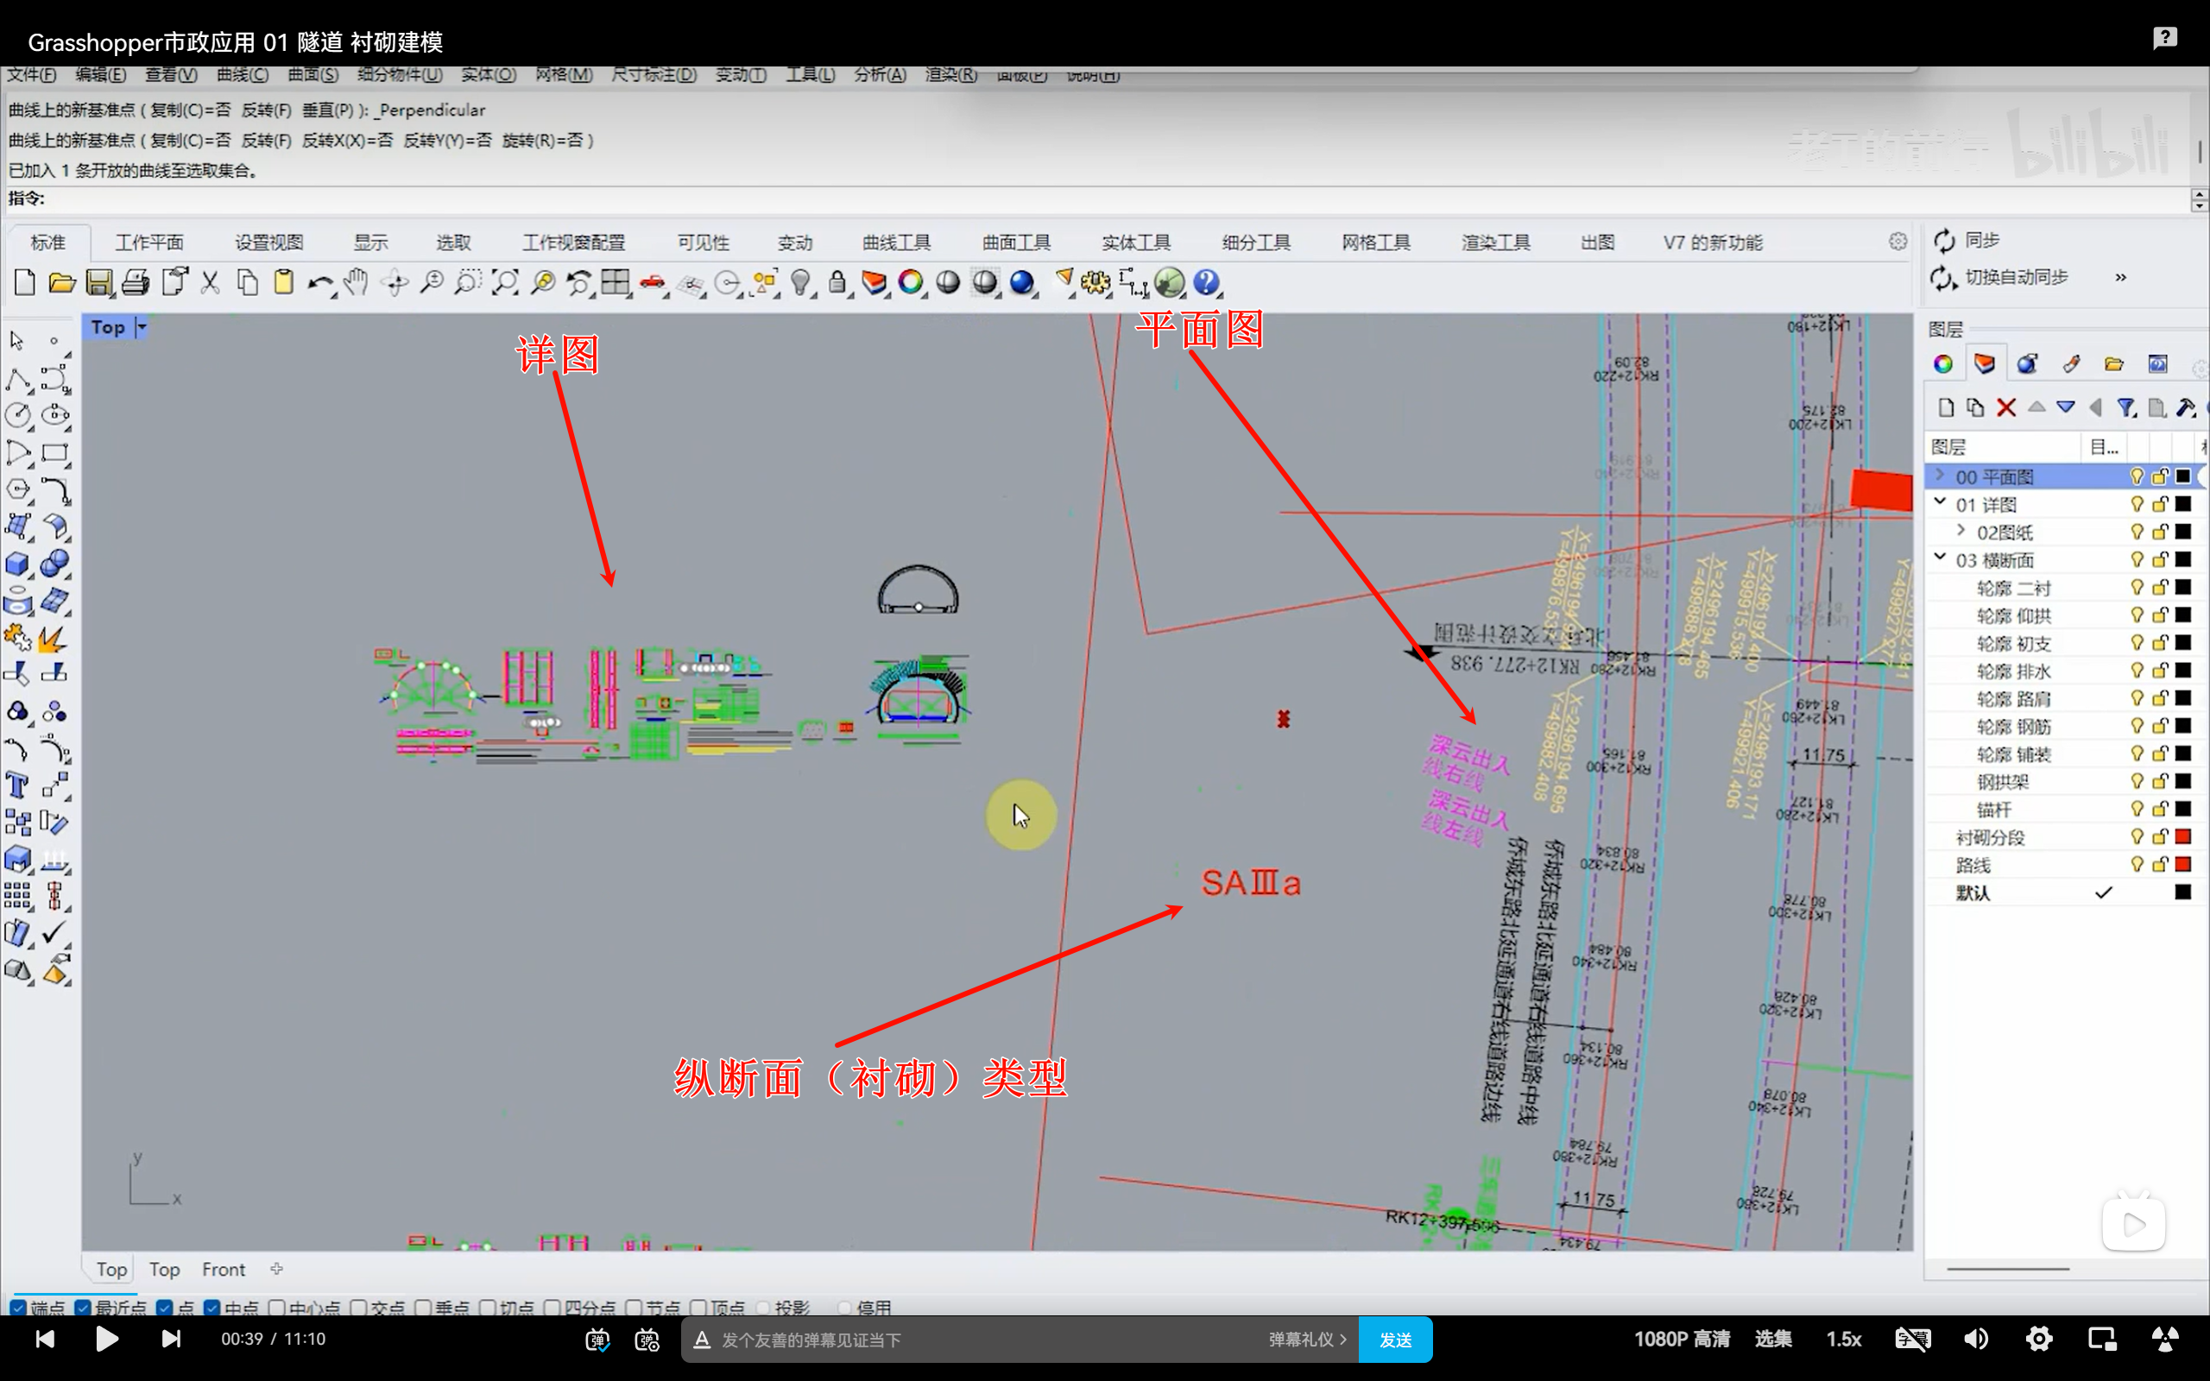
Task: Click the Save file icon in toolbar
Action: click(x=98, y=282)
